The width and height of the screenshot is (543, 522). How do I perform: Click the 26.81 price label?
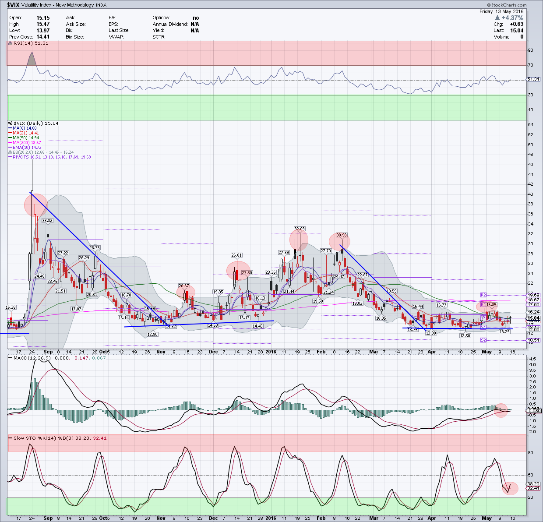236,255
